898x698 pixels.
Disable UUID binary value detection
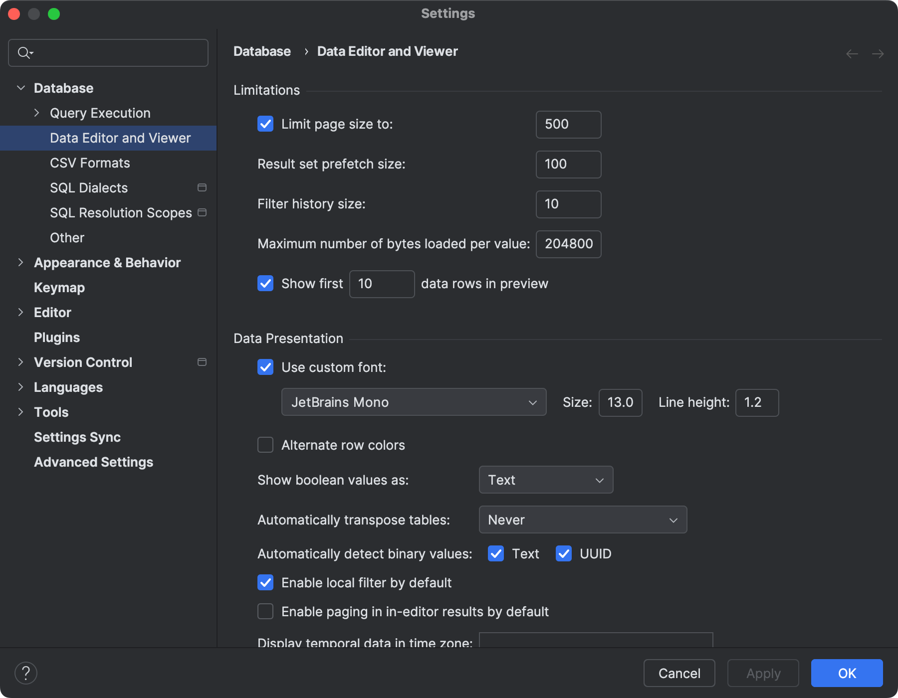[564, 553]
